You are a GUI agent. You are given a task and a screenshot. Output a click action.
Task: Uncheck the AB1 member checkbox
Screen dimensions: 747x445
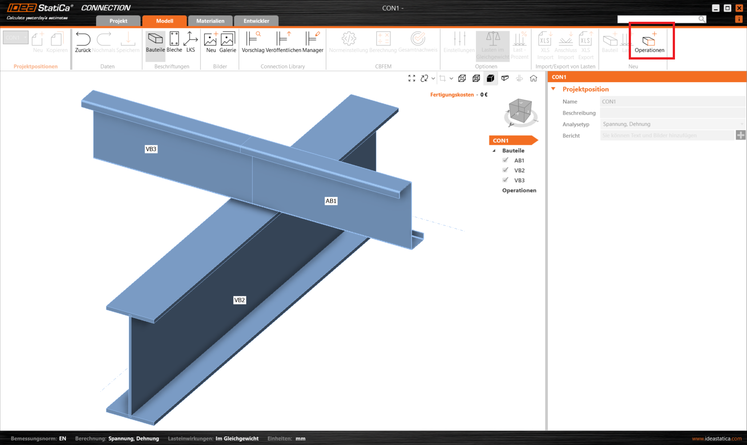506,160
